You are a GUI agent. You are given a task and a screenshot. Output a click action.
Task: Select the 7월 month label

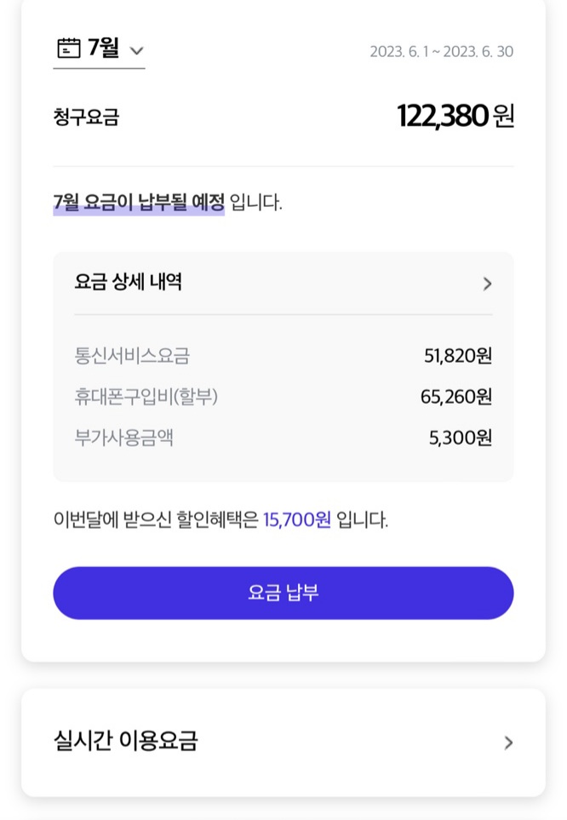[103, 49]
